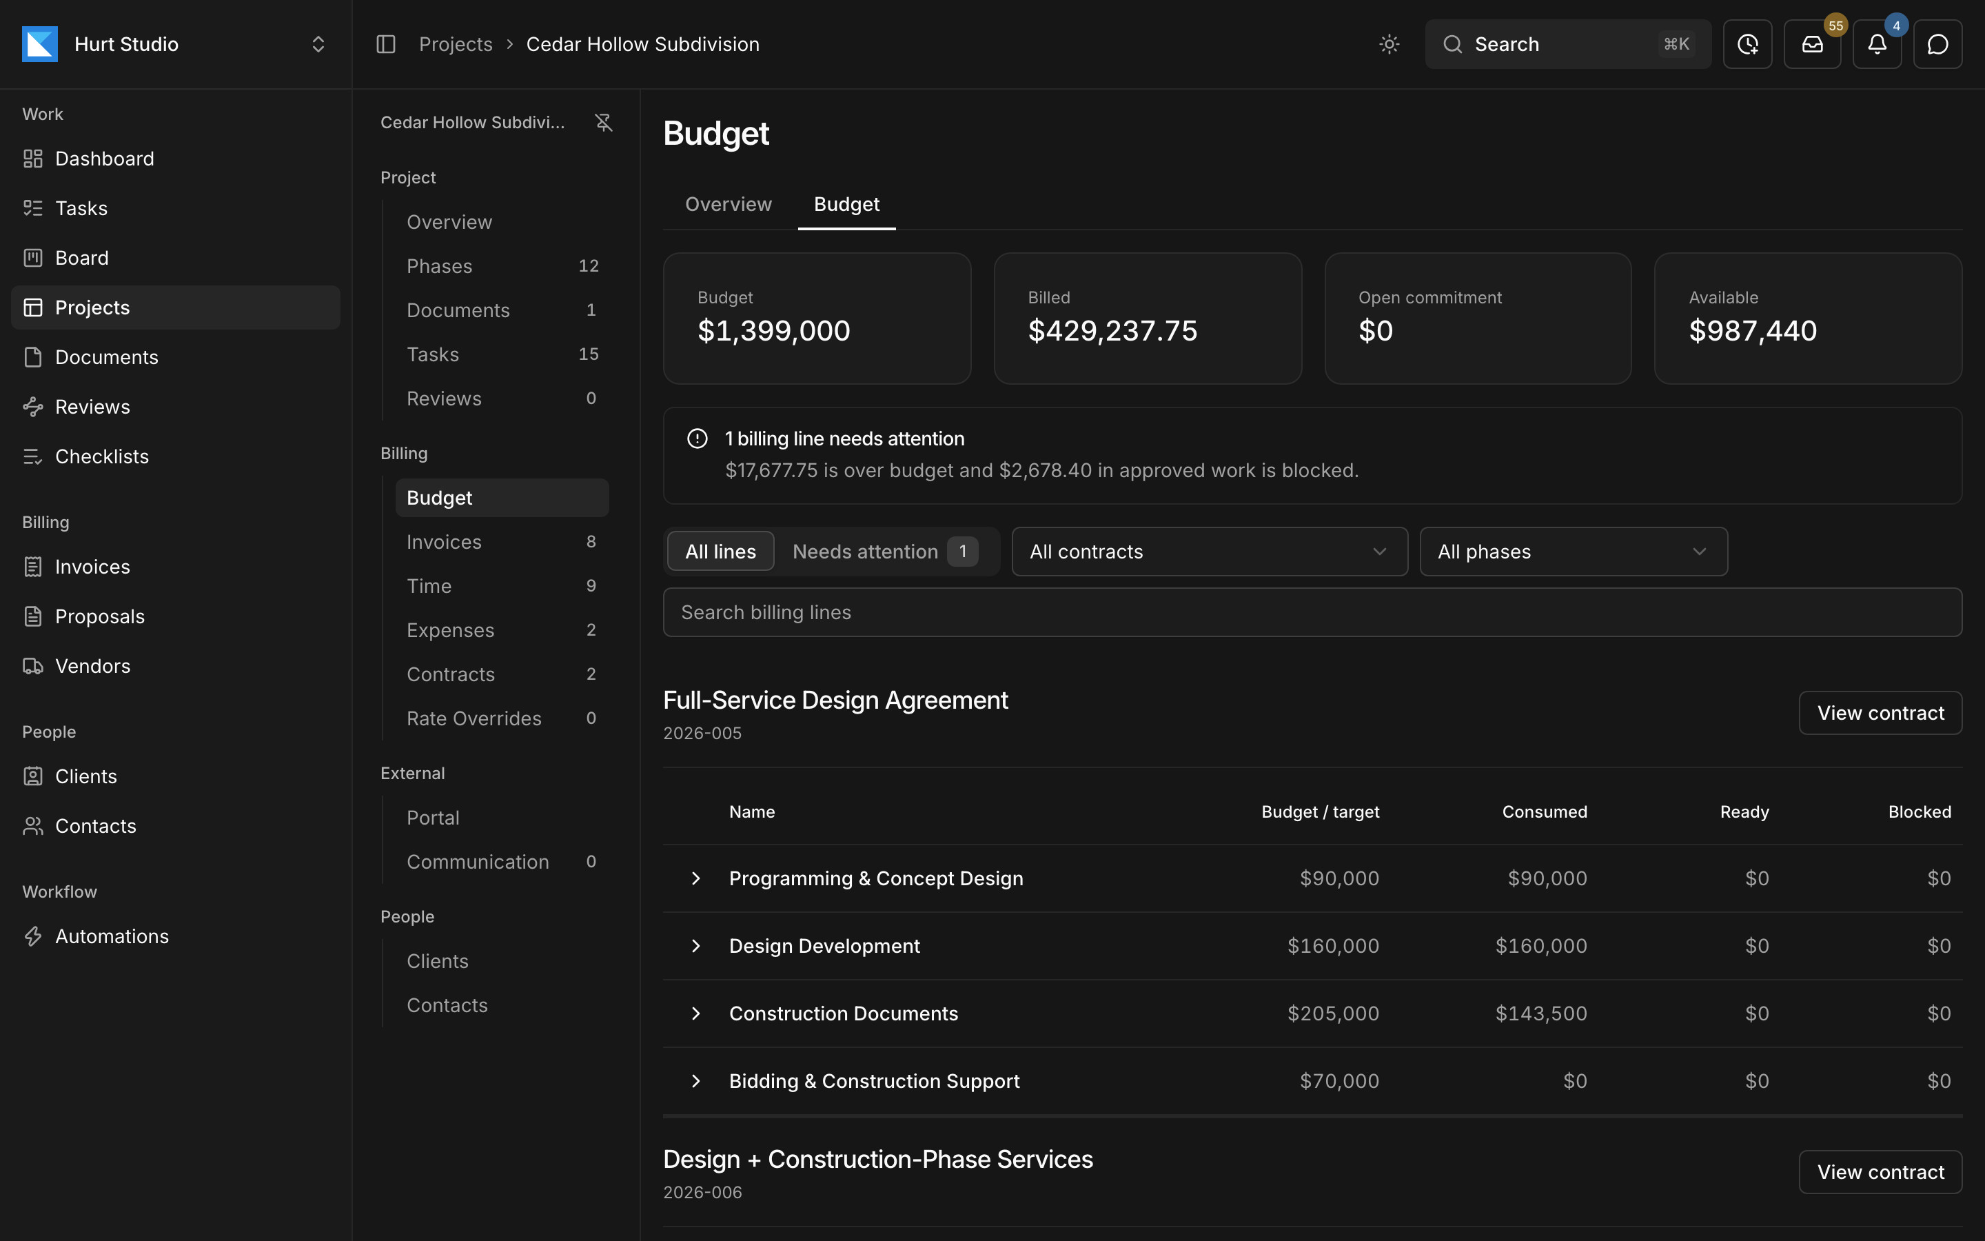Open Phases in project panel
The image size is (1985, 1241).
(502, 266)
